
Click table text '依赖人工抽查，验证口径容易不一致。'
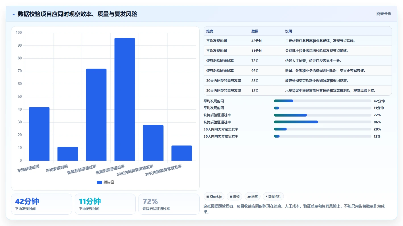[x=313, y=61]
